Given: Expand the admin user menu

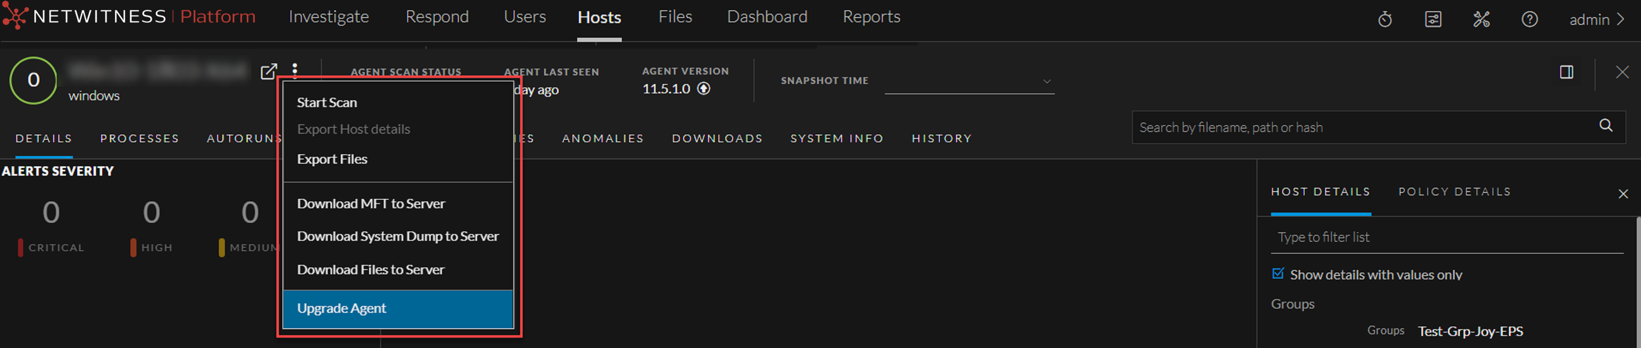Looking at the screenshot, I should [1596, 20].
